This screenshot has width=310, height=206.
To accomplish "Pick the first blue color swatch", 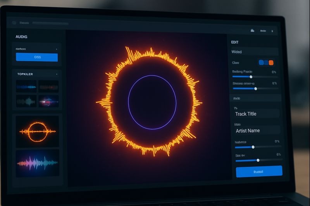I will [261, 63].
